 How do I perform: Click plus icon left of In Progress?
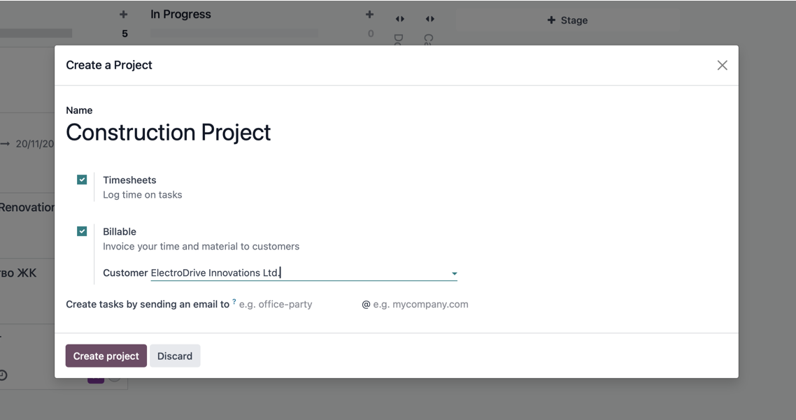[x=123, y=15]
